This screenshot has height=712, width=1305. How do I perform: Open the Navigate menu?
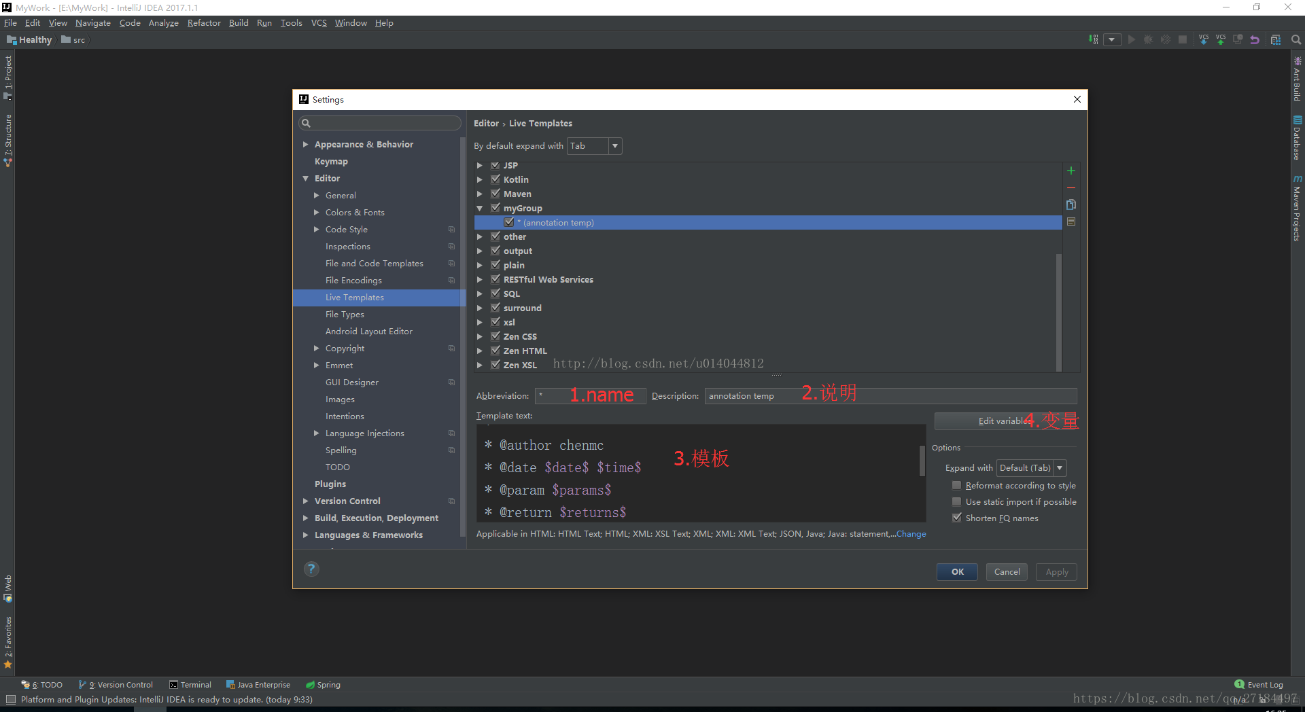(x=92, y=23)
